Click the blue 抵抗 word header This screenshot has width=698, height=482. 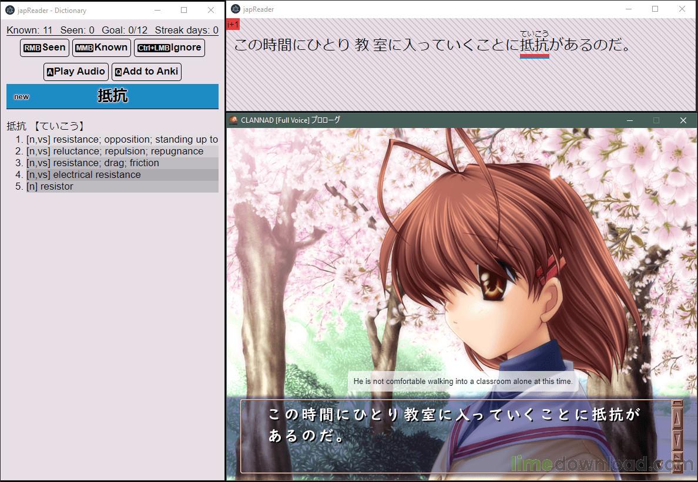pyautogui.click(x=112, y=96)
